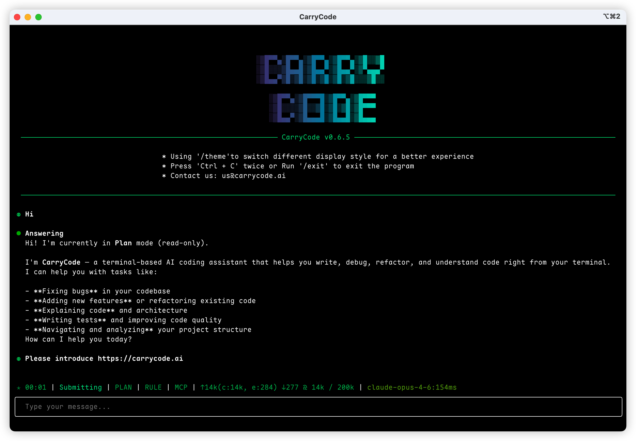Click the user bullet icon beside Hi
Screen dimensions: 636x441
point(18,215)
